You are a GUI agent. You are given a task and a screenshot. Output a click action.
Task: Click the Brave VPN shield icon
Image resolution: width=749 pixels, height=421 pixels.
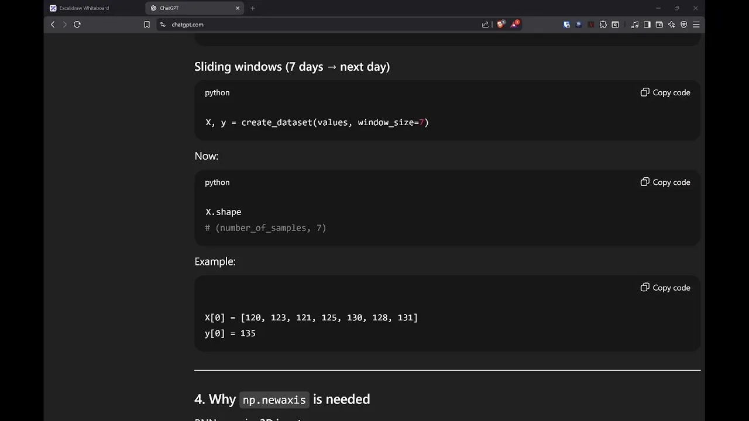coord(683,25)
